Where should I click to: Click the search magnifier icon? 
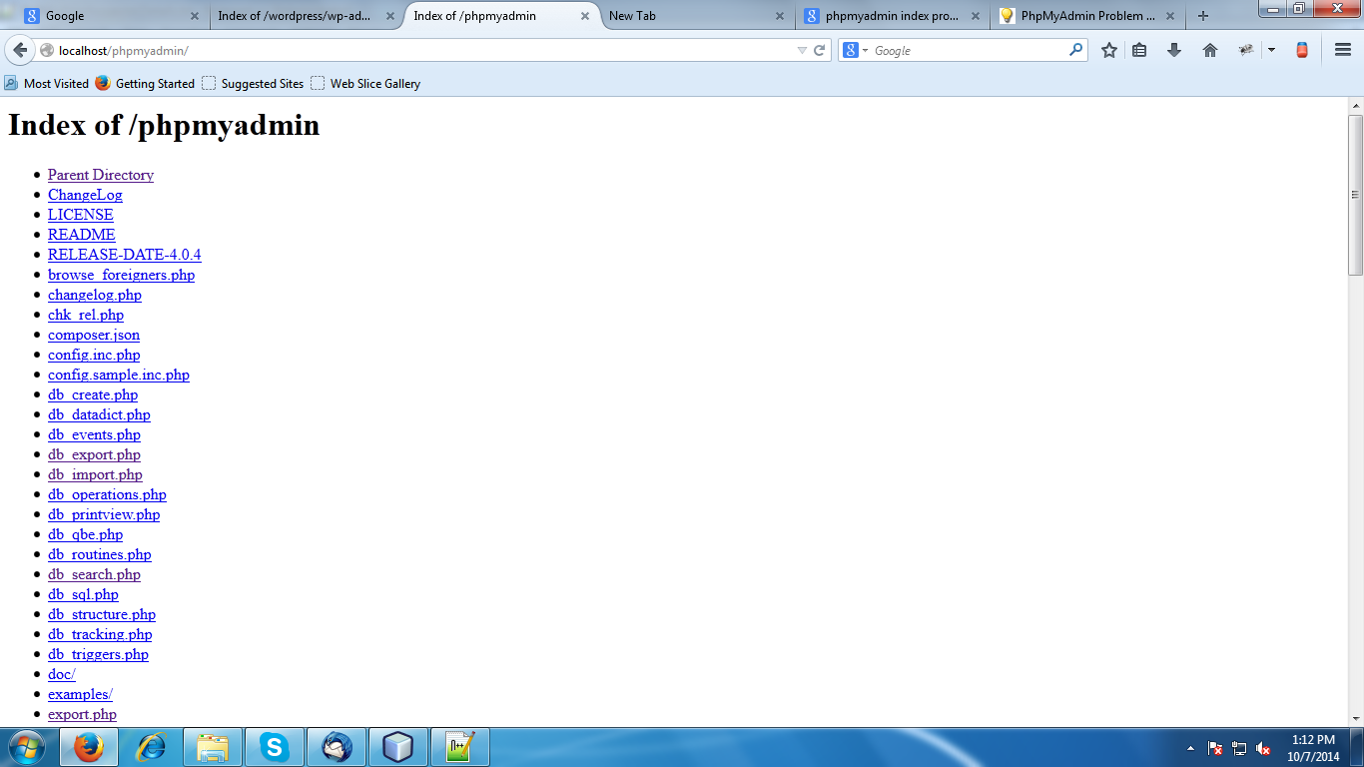(1075, 49)
